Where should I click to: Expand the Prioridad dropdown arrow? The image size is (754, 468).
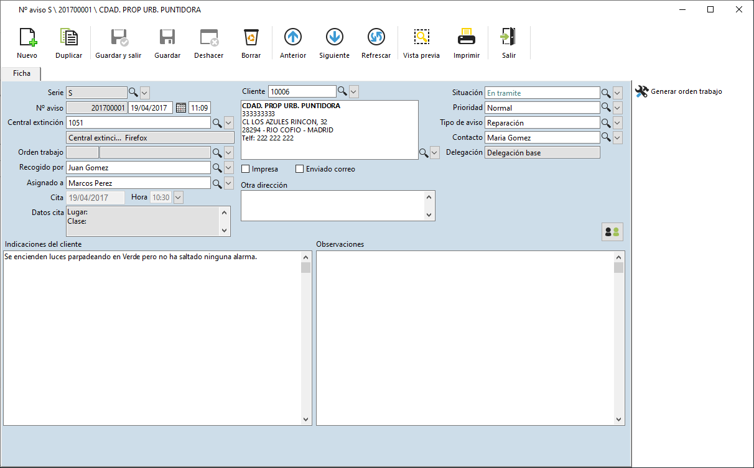point(618,108)
